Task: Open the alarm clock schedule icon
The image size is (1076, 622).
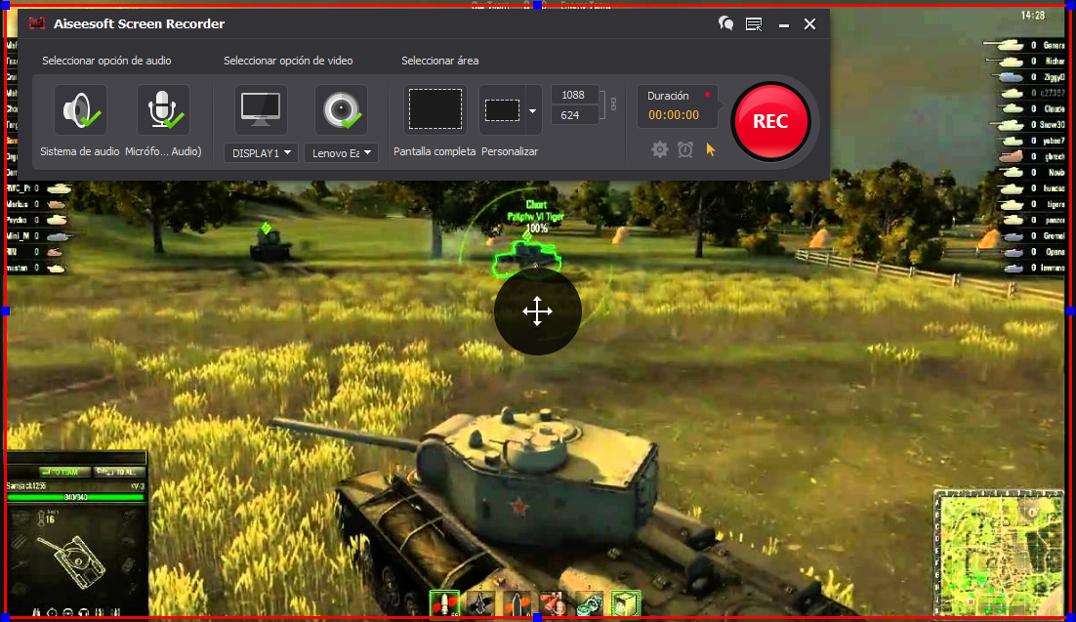Action: 685,149
